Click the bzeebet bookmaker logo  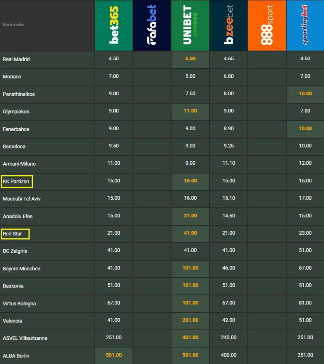click(x=228, y=25)
